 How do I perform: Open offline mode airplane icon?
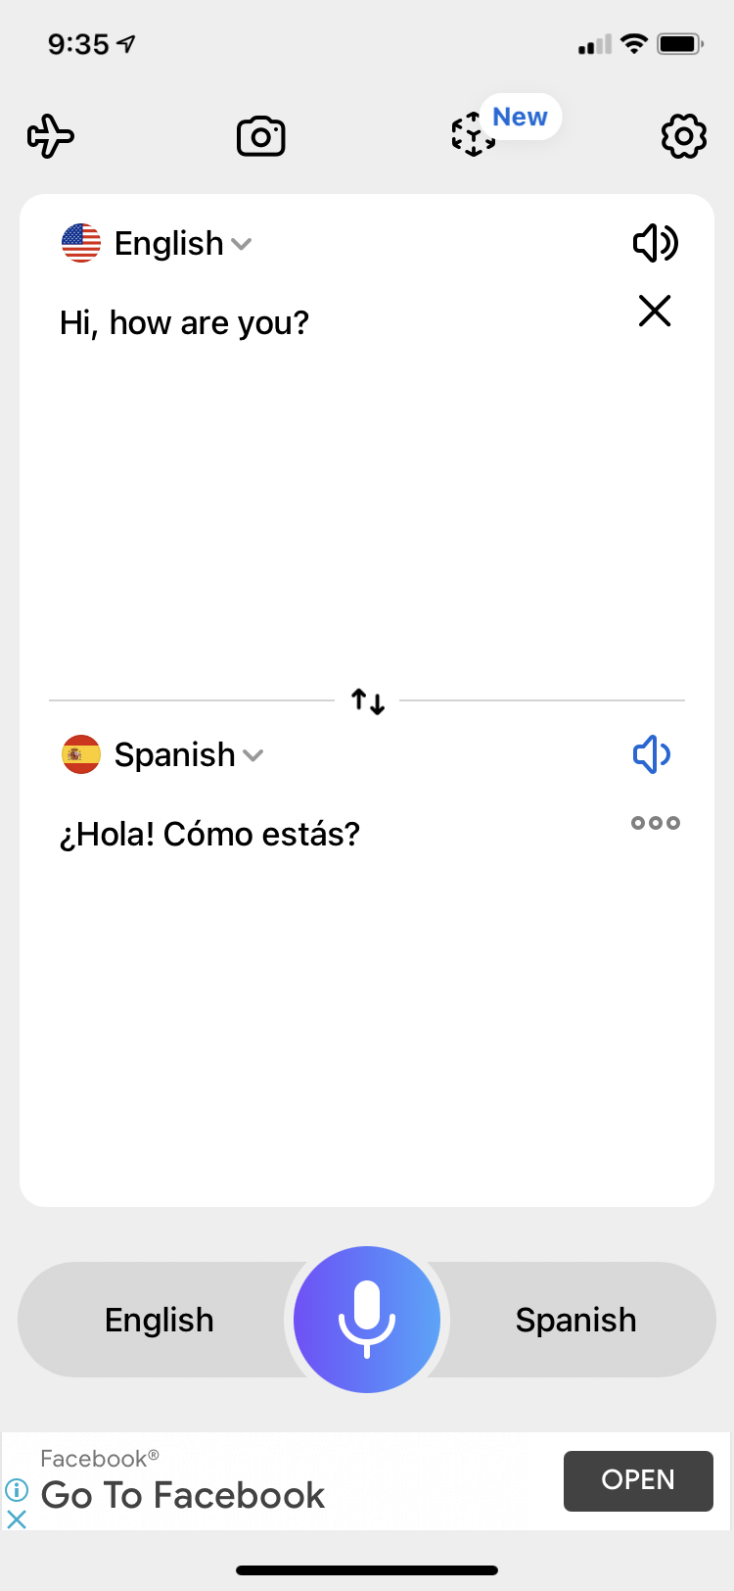coord(51,136)
